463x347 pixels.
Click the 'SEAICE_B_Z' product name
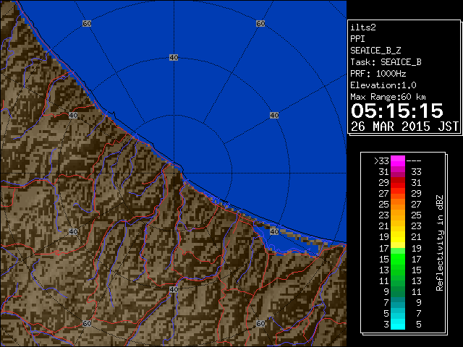375,51
